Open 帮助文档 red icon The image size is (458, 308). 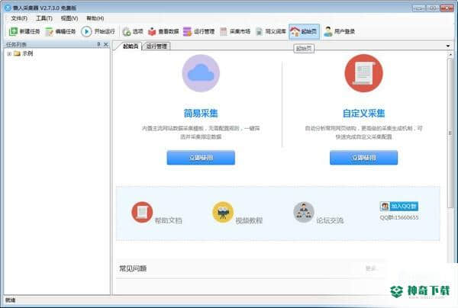pyautogui.click(x=142, y=213)
